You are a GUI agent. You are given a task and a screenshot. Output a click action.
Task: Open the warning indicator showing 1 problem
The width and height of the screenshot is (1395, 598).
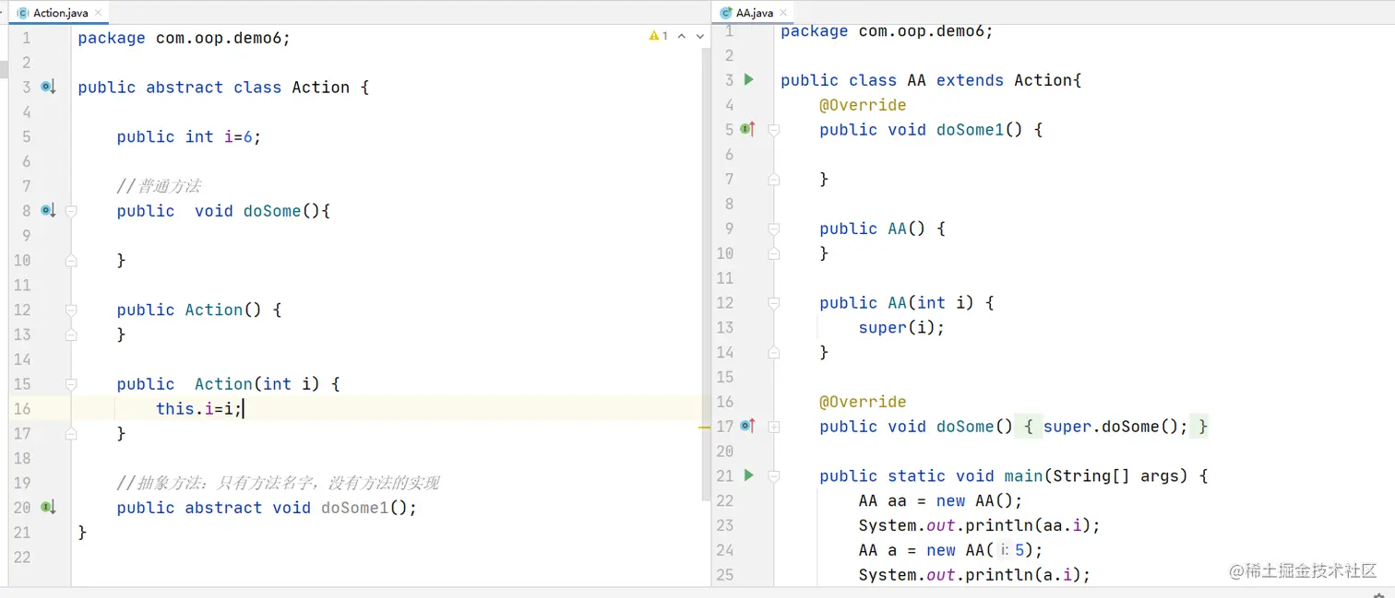tap(659, 36)
